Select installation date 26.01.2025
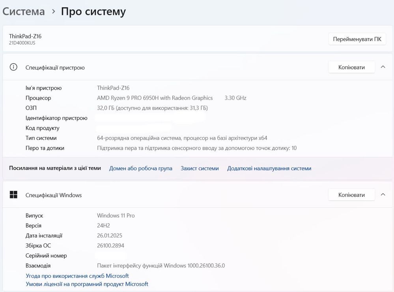Screen dimensions: 394x292 [110, 235]
